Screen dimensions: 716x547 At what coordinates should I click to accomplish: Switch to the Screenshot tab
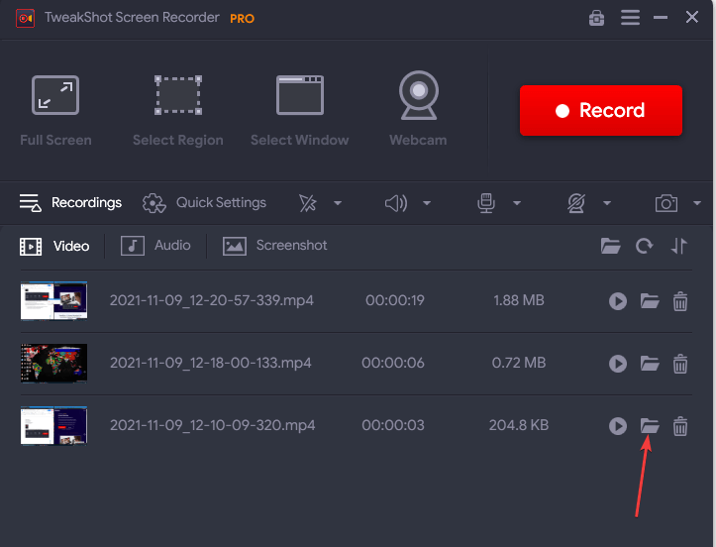coord(275,246)
